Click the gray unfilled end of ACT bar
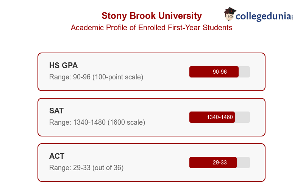 point(244,163)
